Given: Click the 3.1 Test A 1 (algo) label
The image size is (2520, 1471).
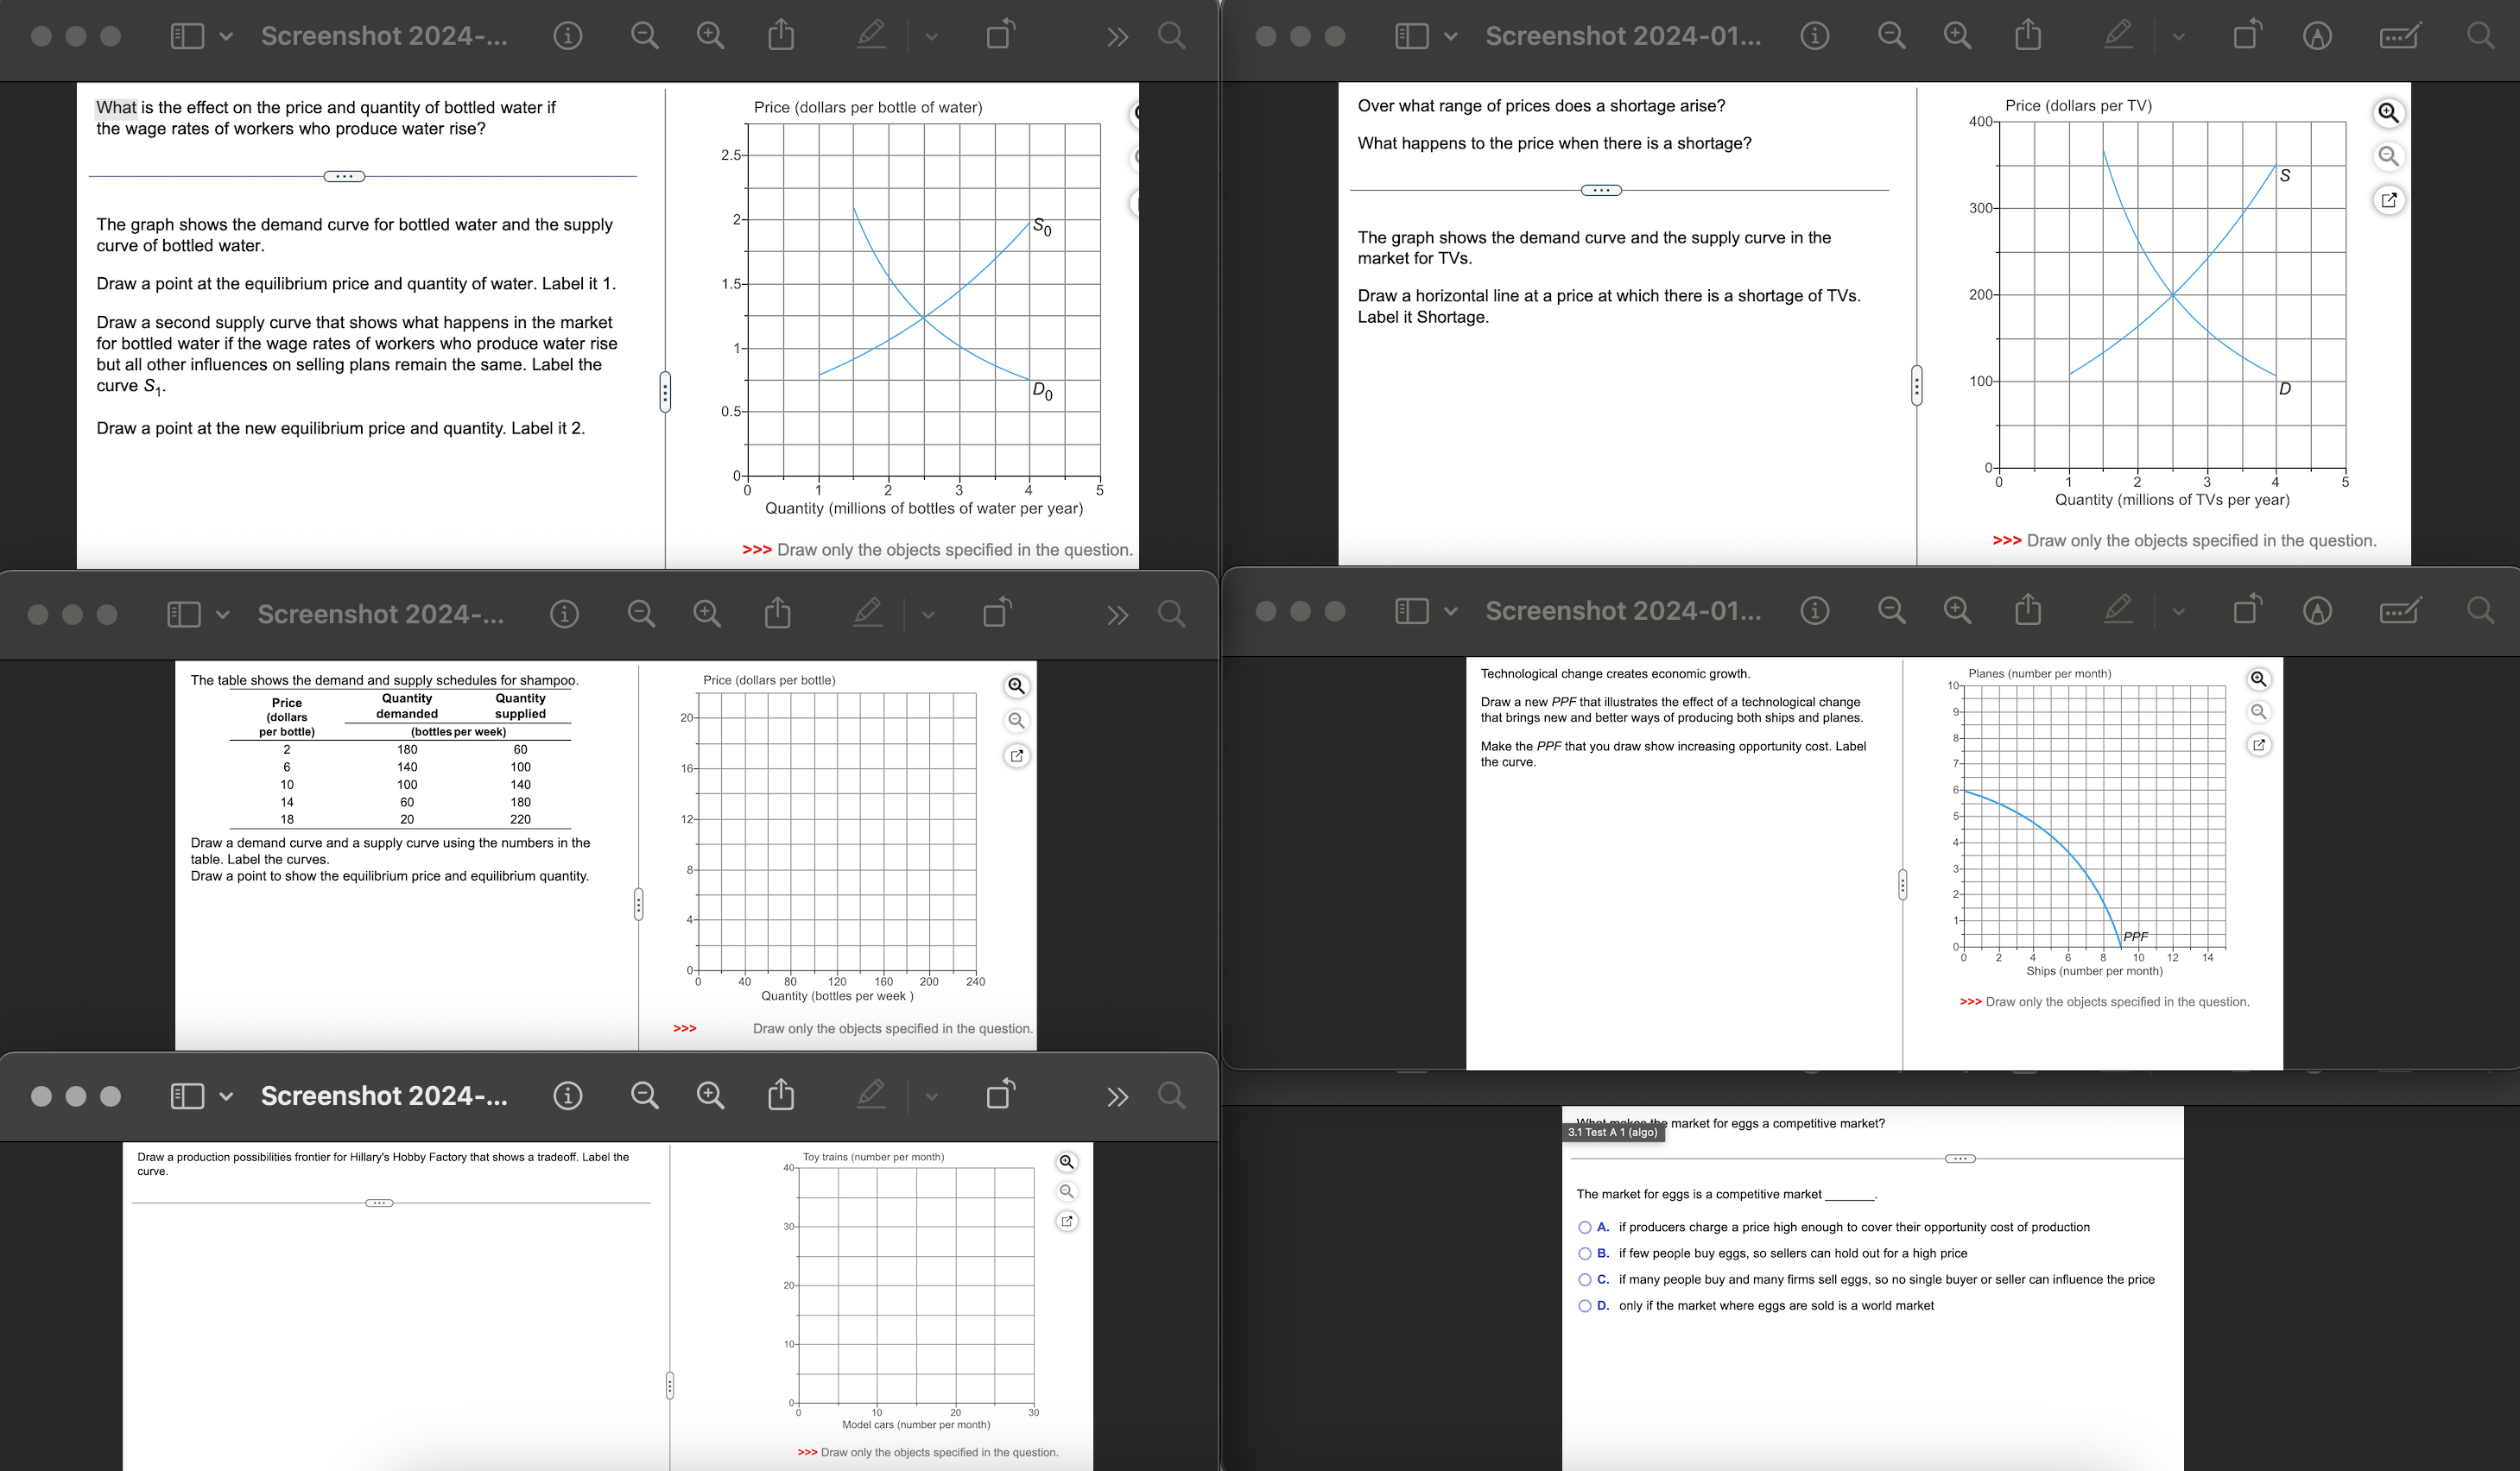Looking at the screenshot, I should [1612, 1133].
